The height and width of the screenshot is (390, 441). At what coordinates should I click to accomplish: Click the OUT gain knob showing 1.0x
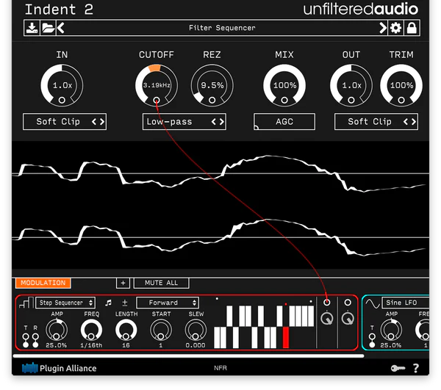pos(351,85)
